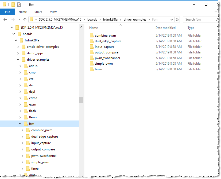The width and height of the screenshot is (221, 179).
Task: Click the Back navigation arrow
Action: click(5, 19)
